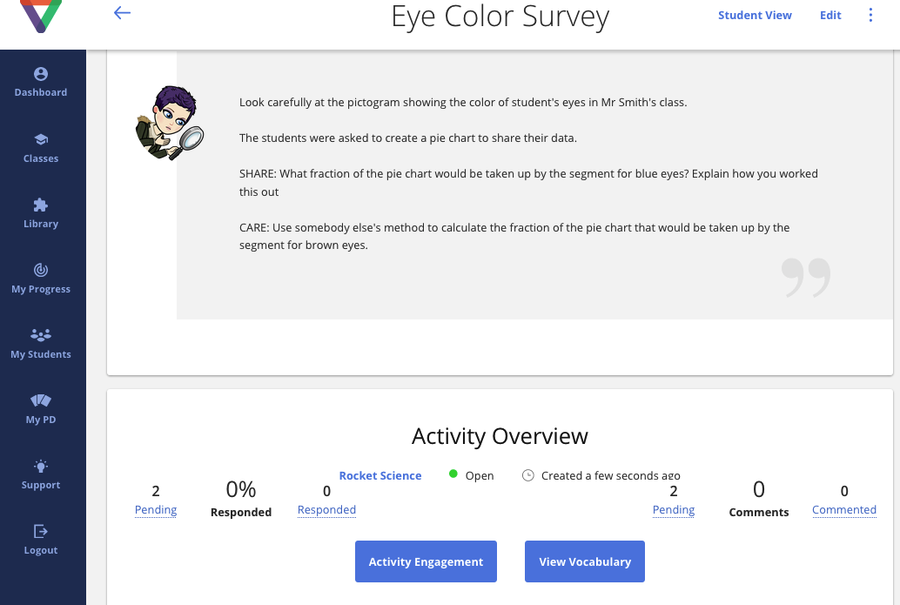Click the Pending link under responses

156,510
